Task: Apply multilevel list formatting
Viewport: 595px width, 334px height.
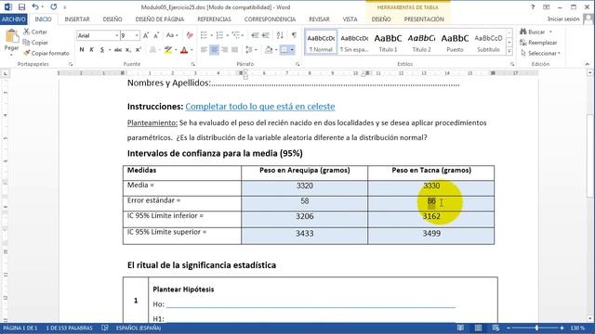Action: (x=236, y=35)
